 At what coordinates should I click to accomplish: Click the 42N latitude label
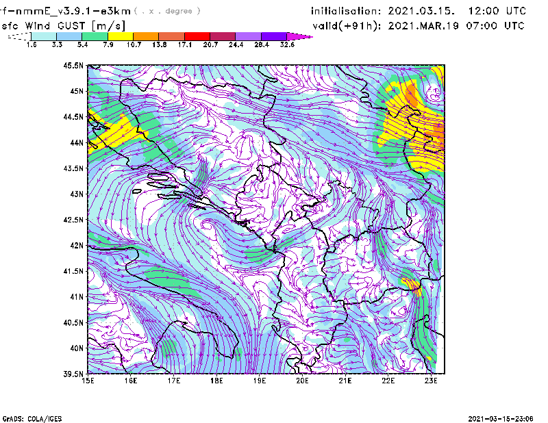[77, 246]
